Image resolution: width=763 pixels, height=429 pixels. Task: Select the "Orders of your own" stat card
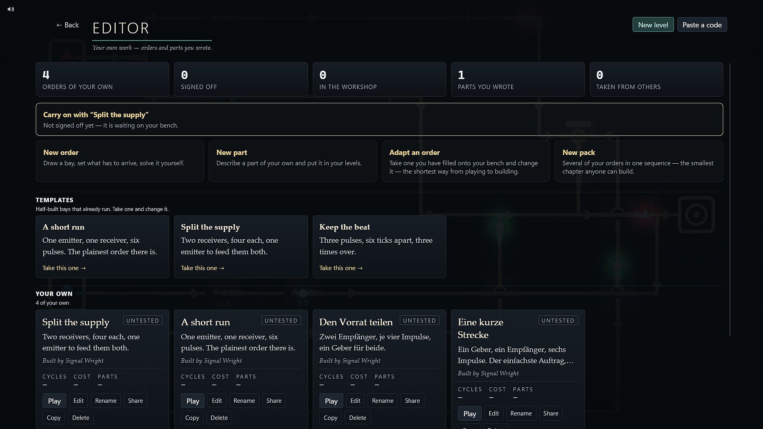103,79
